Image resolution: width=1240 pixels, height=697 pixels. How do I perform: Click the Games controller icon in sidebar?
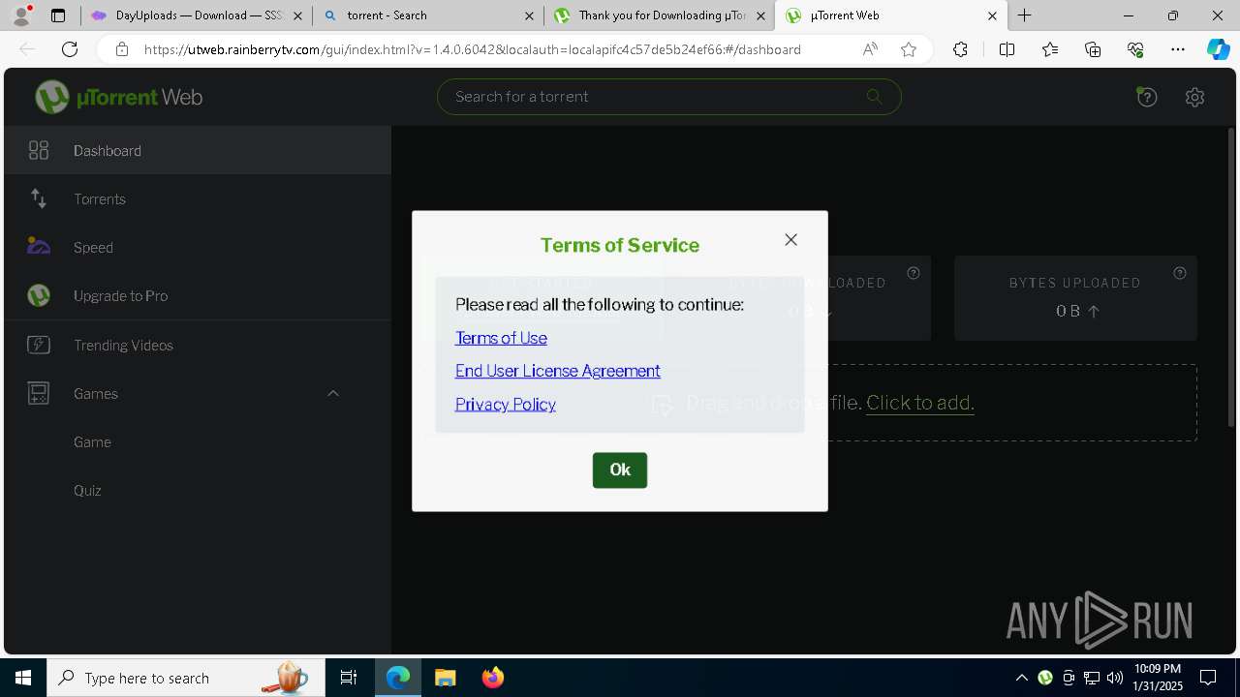[39, 393]
